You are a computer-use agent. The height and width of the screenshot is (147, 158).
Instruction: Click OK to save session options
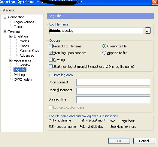click(x=119, y=141)
